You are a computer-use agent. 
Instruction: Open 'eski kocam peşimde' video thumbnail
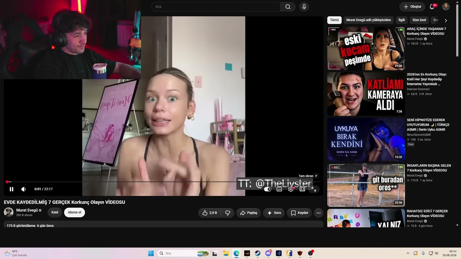(x=366, y=48)
